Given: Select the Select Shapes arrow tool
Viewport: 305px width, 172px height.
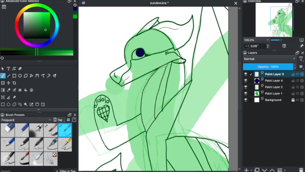Looking at the screenshot, I should point(3,69).
